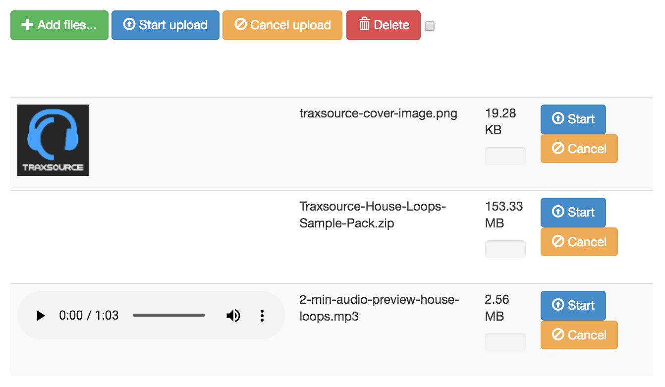
Task: Click the progress bar for the cover image
Action: click(x=505, y=156)
